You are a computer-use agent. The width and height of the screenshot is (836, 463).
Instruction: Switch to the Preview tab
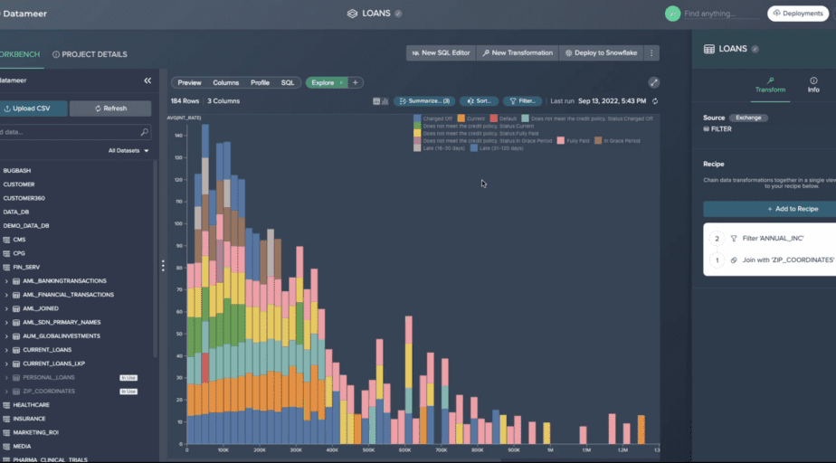(189, 82)
